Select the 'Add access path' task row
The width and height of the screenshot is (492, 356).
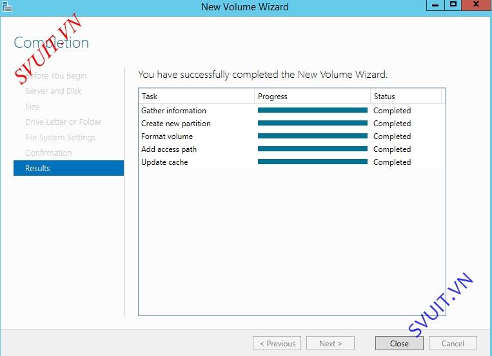pos(292,149)
